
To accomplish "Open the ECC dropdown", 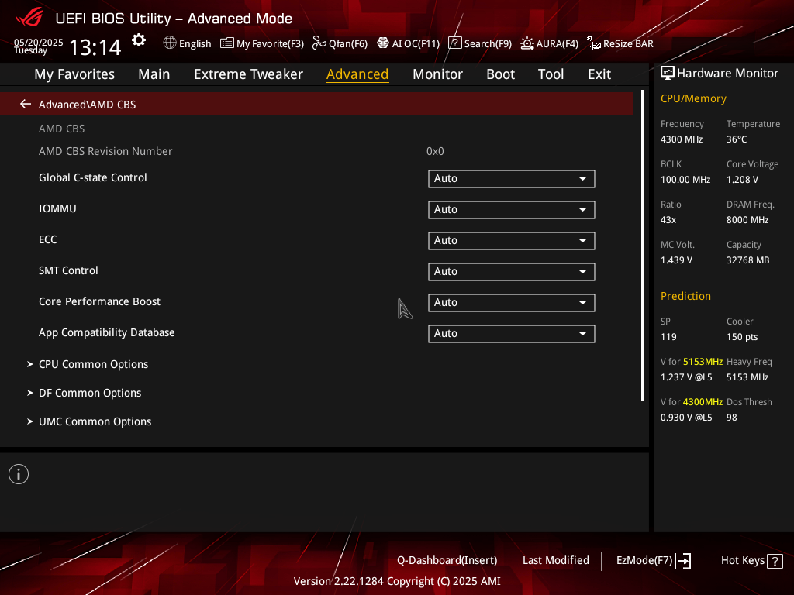I will click(512, 240).
